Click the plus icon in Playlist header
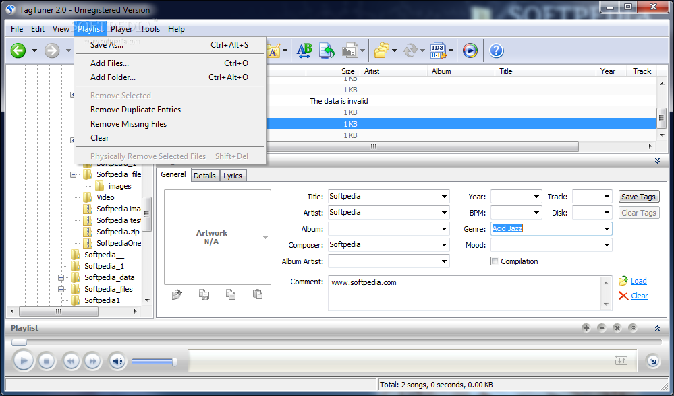674x396 pixels. pos(586,328)
